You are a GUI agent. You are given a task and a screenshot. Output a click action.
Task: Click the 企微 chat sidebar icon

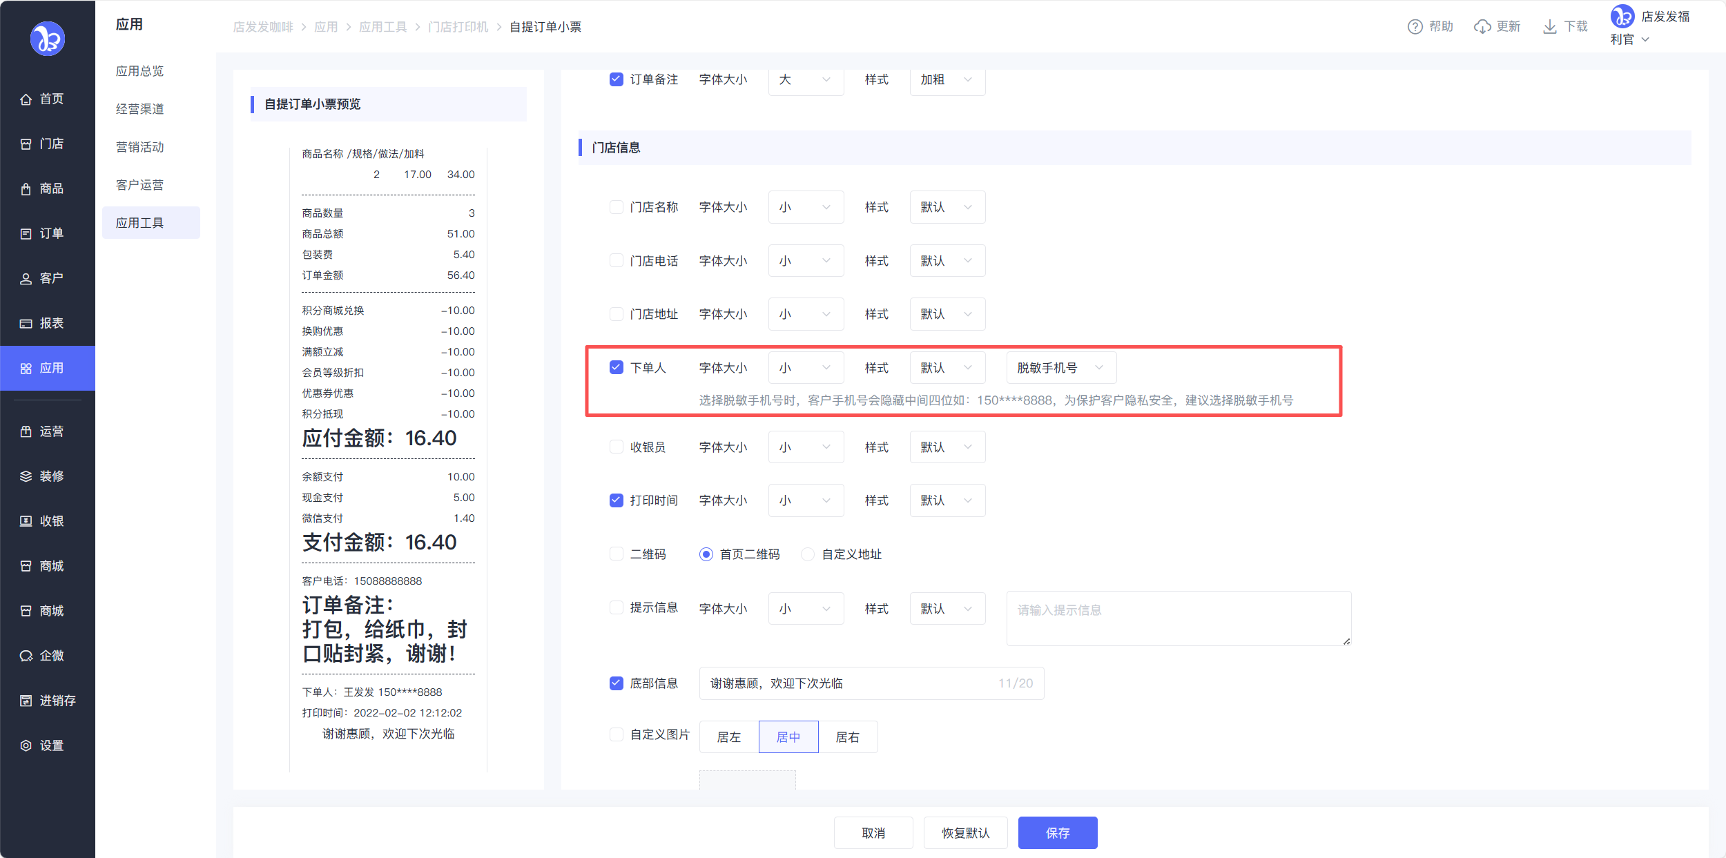tap(26, 656)
